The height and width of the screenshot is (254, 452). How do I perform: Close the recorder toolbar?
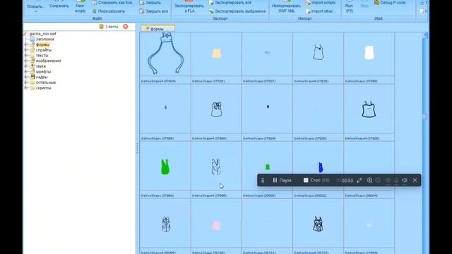pos(415,181)
